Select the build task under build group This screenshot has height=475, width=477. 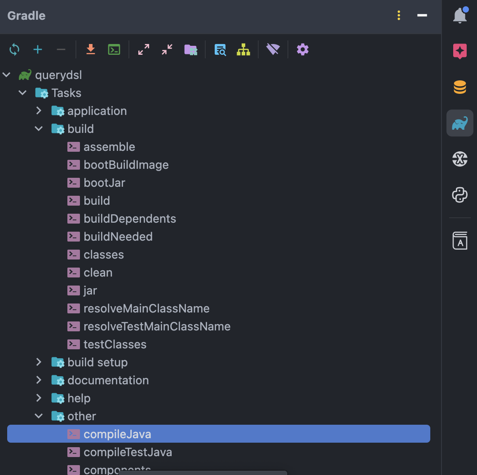(x=97, y=201)
